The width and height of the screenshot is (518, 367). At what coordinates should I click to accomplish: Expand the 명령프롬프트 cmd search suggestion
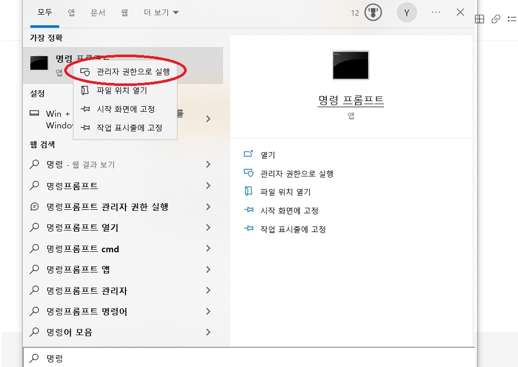pyautogui.click(x=208, y=249)
